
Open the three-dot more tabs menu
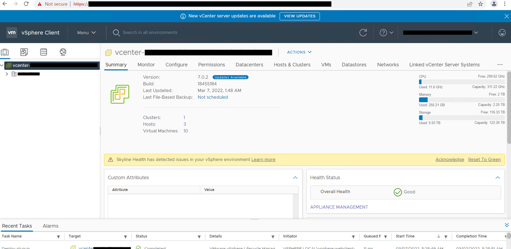(500, 65)
